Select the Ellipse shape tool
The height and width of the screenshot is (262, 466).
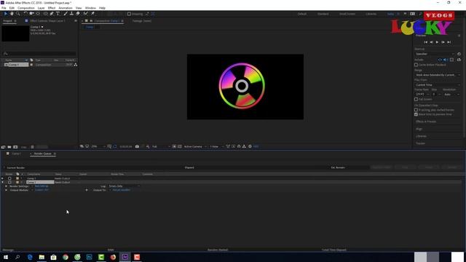pyautogui.click(x=45, y=14)
